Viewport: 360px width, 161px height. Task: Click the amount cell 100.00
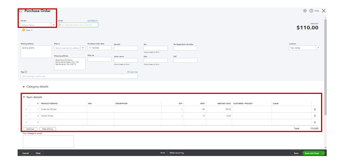click(x=219, y=109)
